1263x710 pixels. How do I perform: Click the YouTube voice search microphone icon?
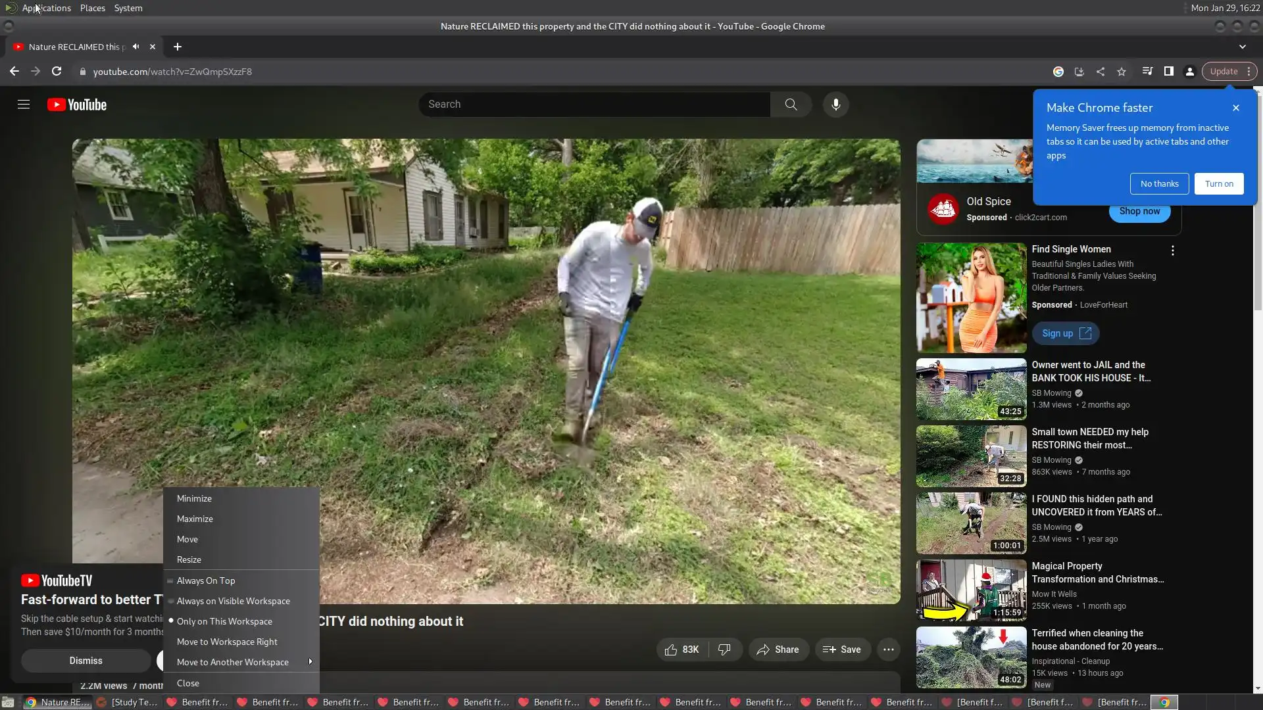[835, 105]
